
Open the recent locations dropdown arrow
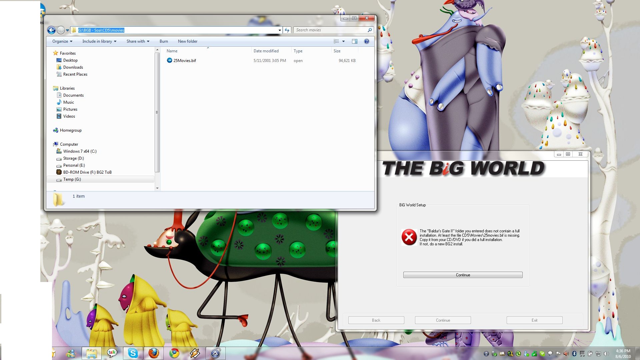point(67,30)
